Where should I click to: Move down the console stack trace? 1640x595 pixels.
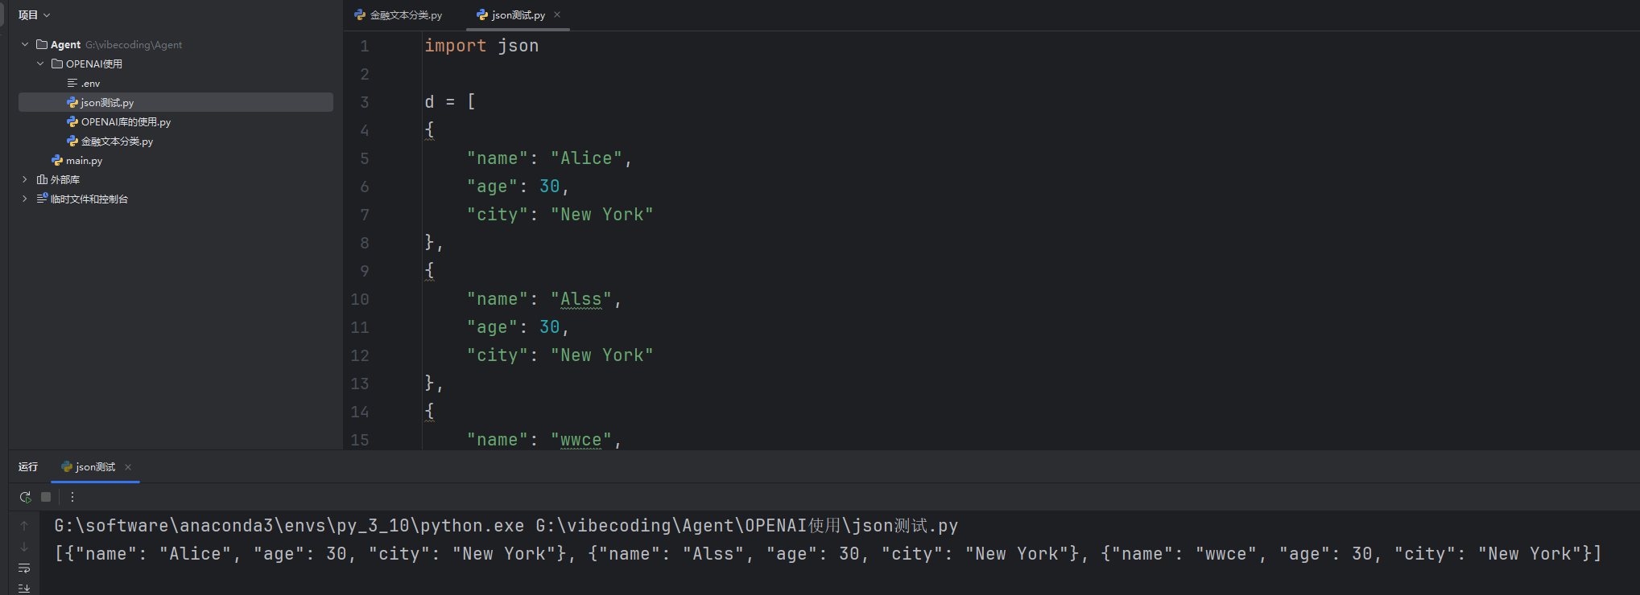[24, 547]
